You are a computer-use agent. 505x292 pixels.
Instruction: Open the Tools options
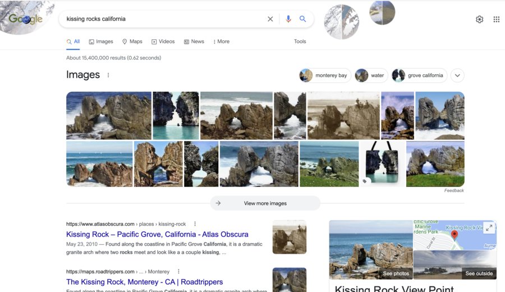pos(300,42)
